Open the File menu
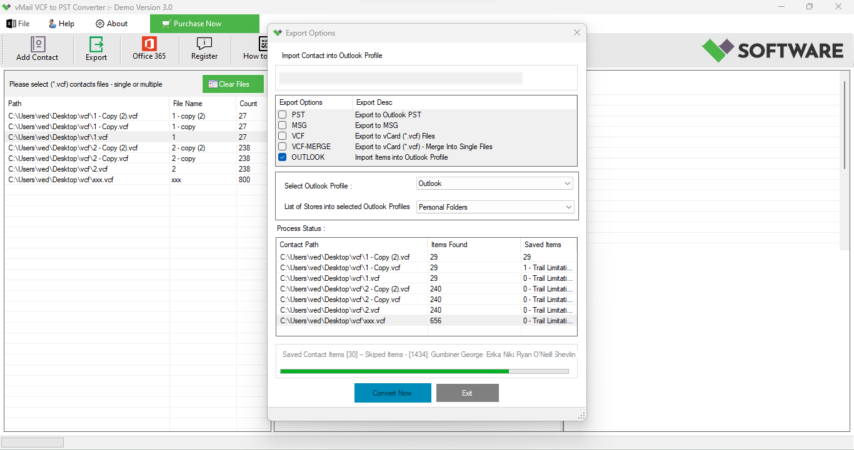Screen dimensions: 854x450 click(x=18, y=24)
